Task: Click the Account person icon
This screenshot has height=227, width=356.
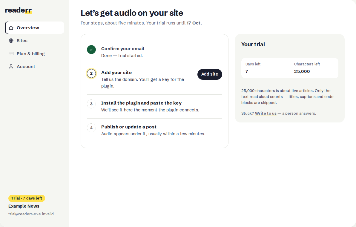Action: coord(11,67)
